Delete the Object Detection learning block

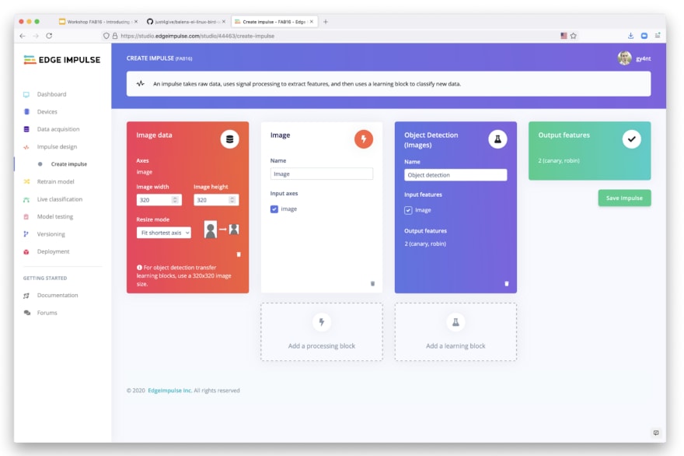(x=507, y=283)
